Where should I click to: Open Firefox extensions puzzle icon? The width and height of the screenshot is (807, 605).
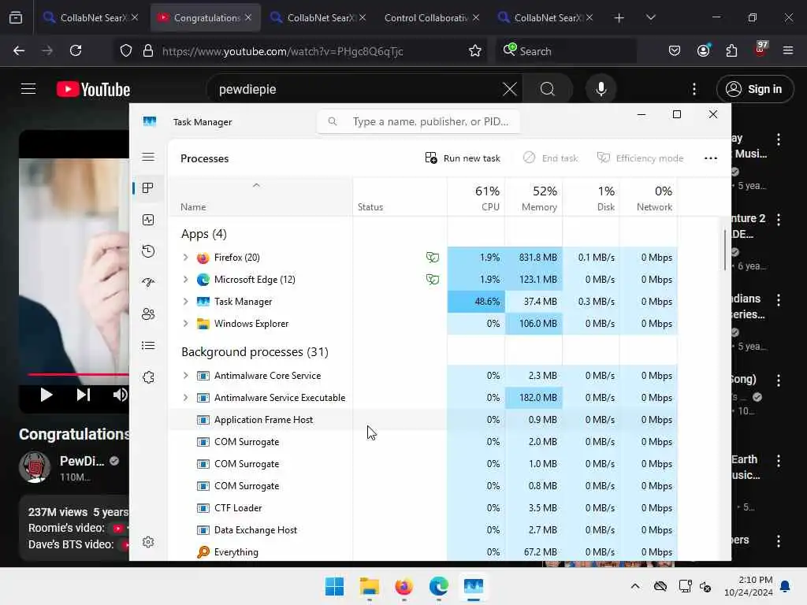tap(731, 50)
